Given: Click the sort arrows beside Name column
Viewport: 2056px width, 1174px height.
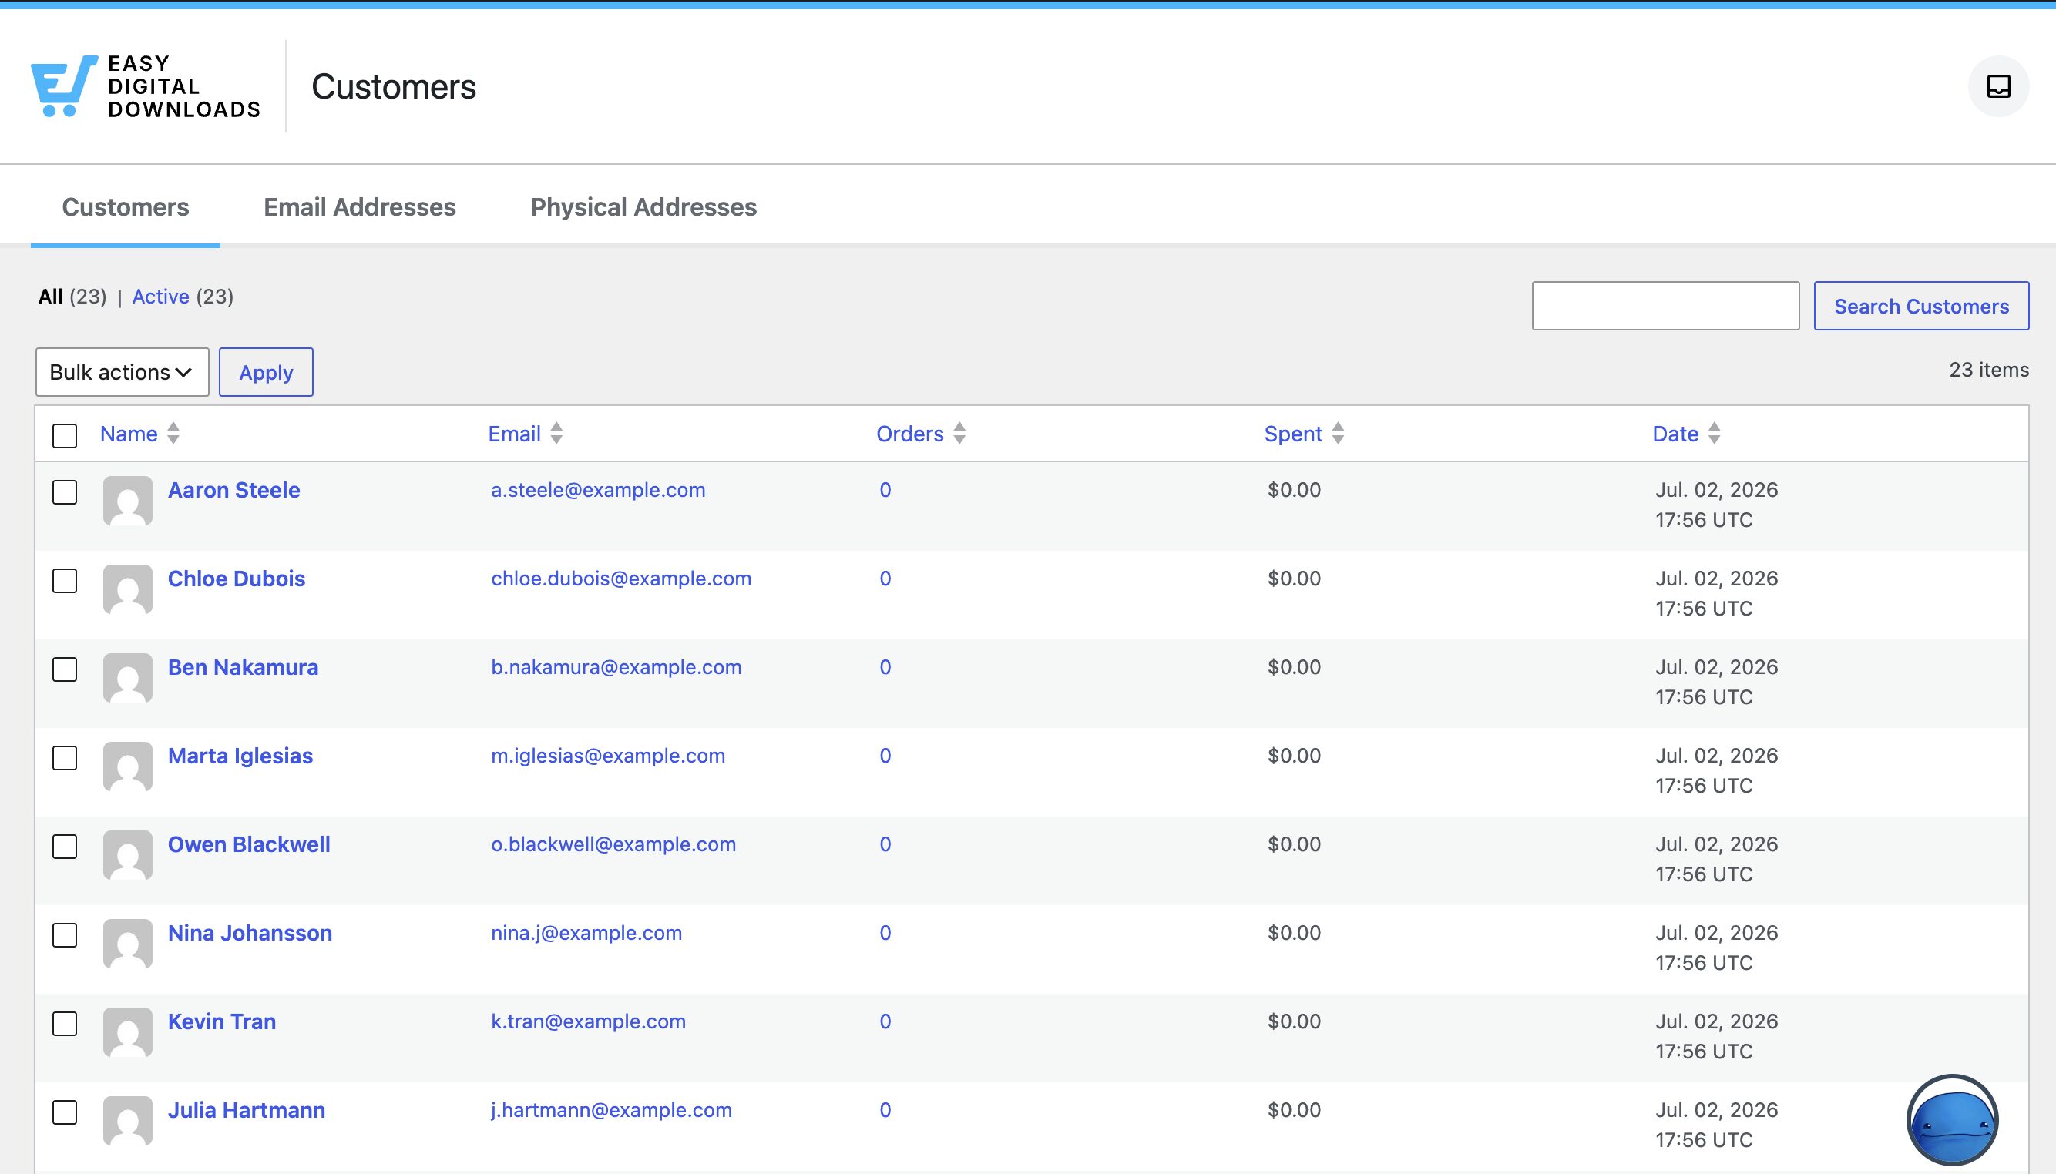Looking at the screenshot, I should click(173, 433).
